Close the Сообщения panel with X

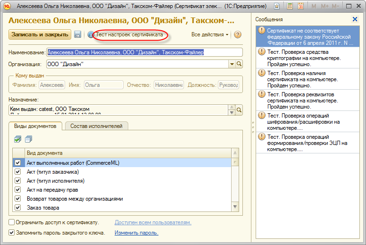(x=355, y=19)
